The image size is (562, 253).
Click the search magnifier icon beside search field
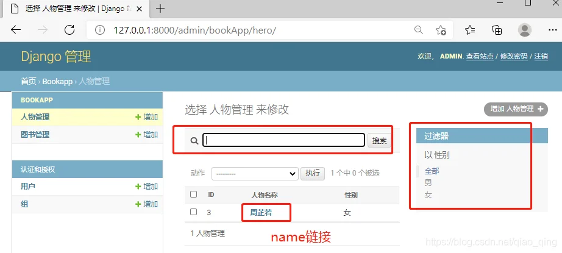pos(194,141)
